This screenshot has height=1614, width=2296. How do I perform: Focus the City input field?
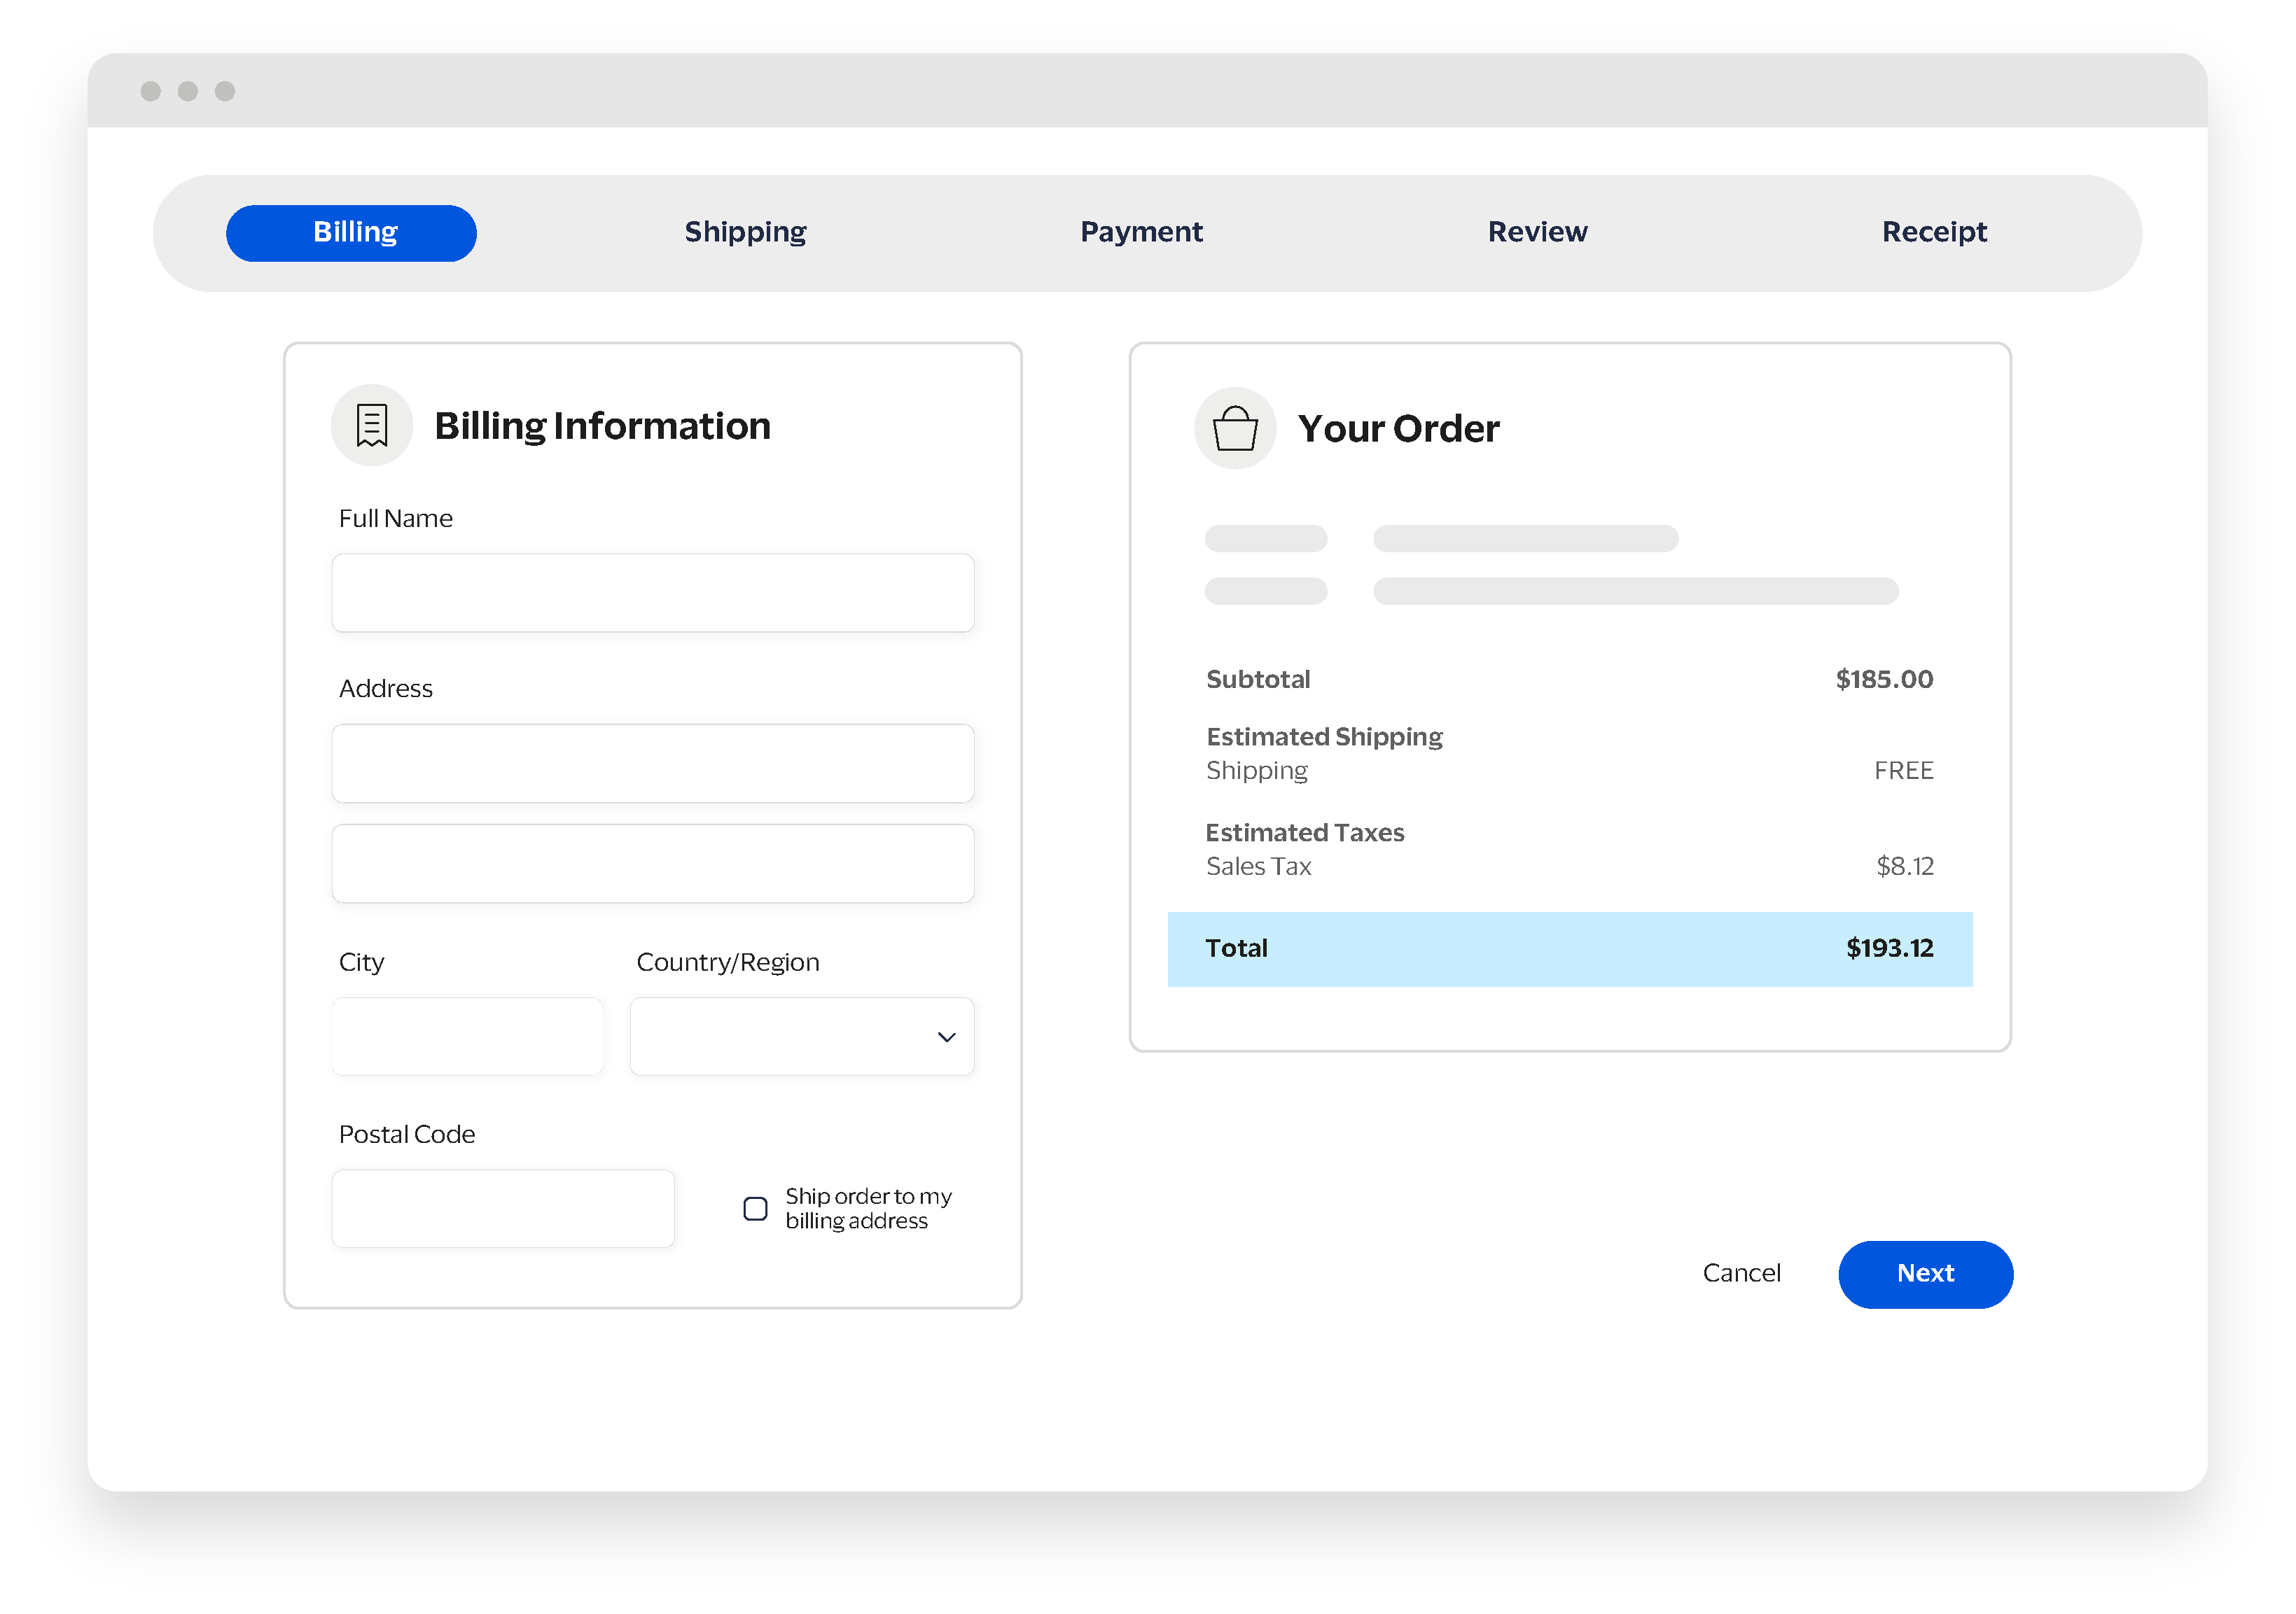click(467, 1037)
